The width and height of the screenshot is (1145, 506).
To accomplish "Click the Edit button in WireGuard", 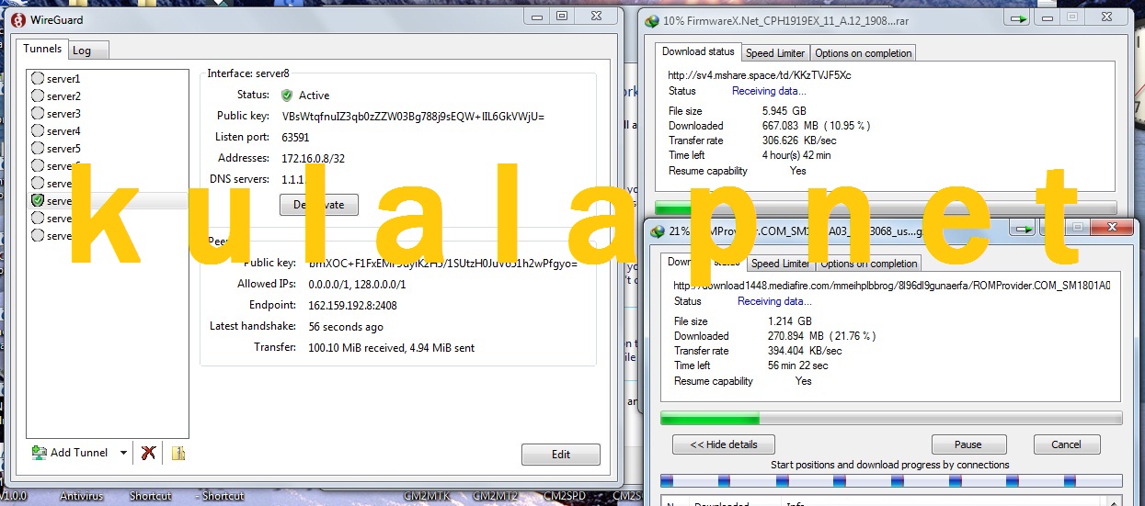I will [560, 455].
